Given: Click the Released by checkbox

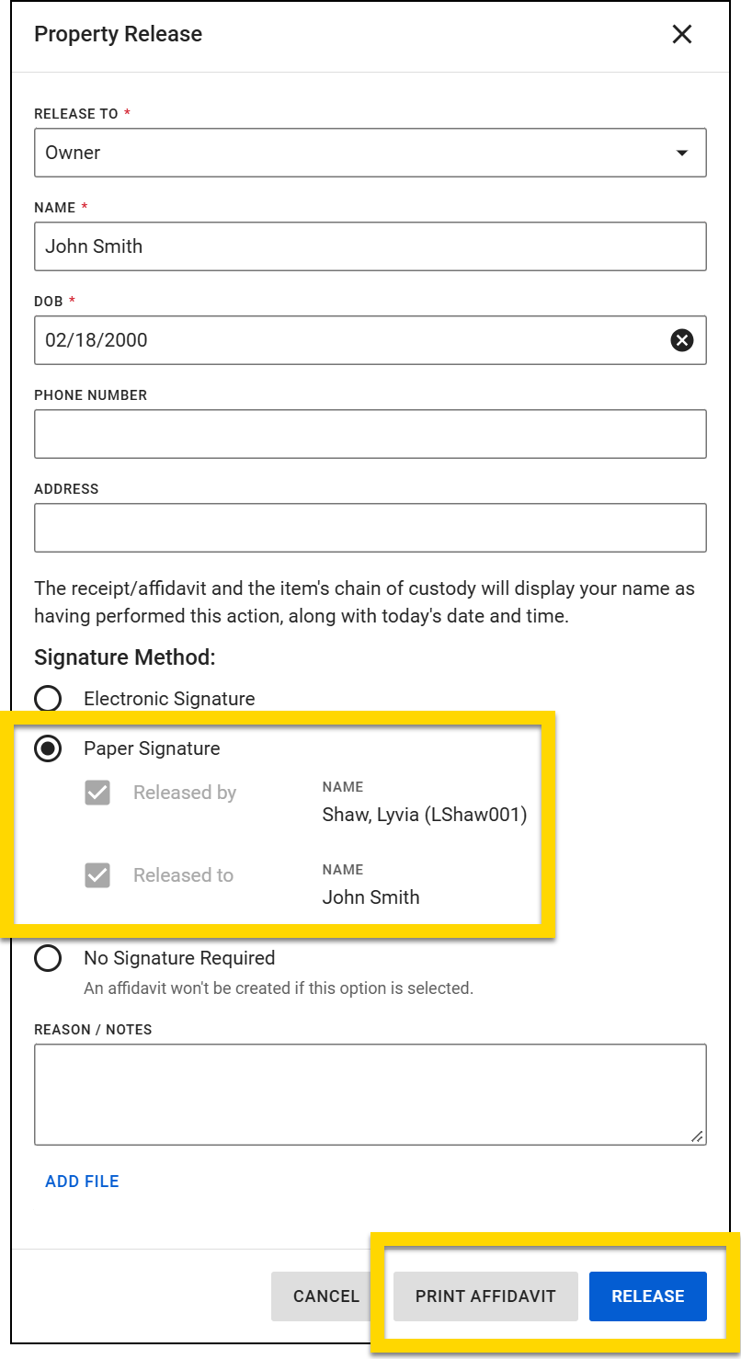Looking at the screenshot, I should point(97,793).
